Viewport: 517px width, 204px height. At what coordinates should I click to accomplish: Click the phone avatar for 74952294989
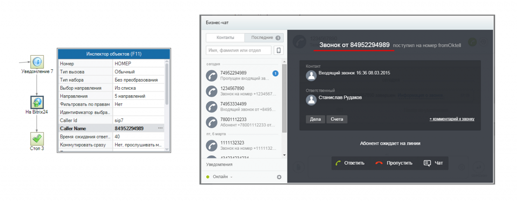(212, 75)
